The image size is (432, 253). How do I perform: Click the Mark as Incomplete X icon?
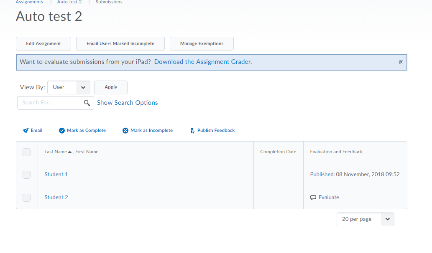(x=125, y=131)
